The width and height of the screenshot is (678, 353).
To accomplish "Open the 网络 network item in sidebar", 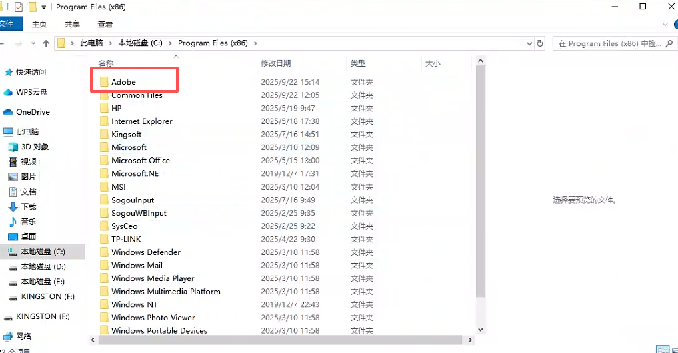I will 24,336.
